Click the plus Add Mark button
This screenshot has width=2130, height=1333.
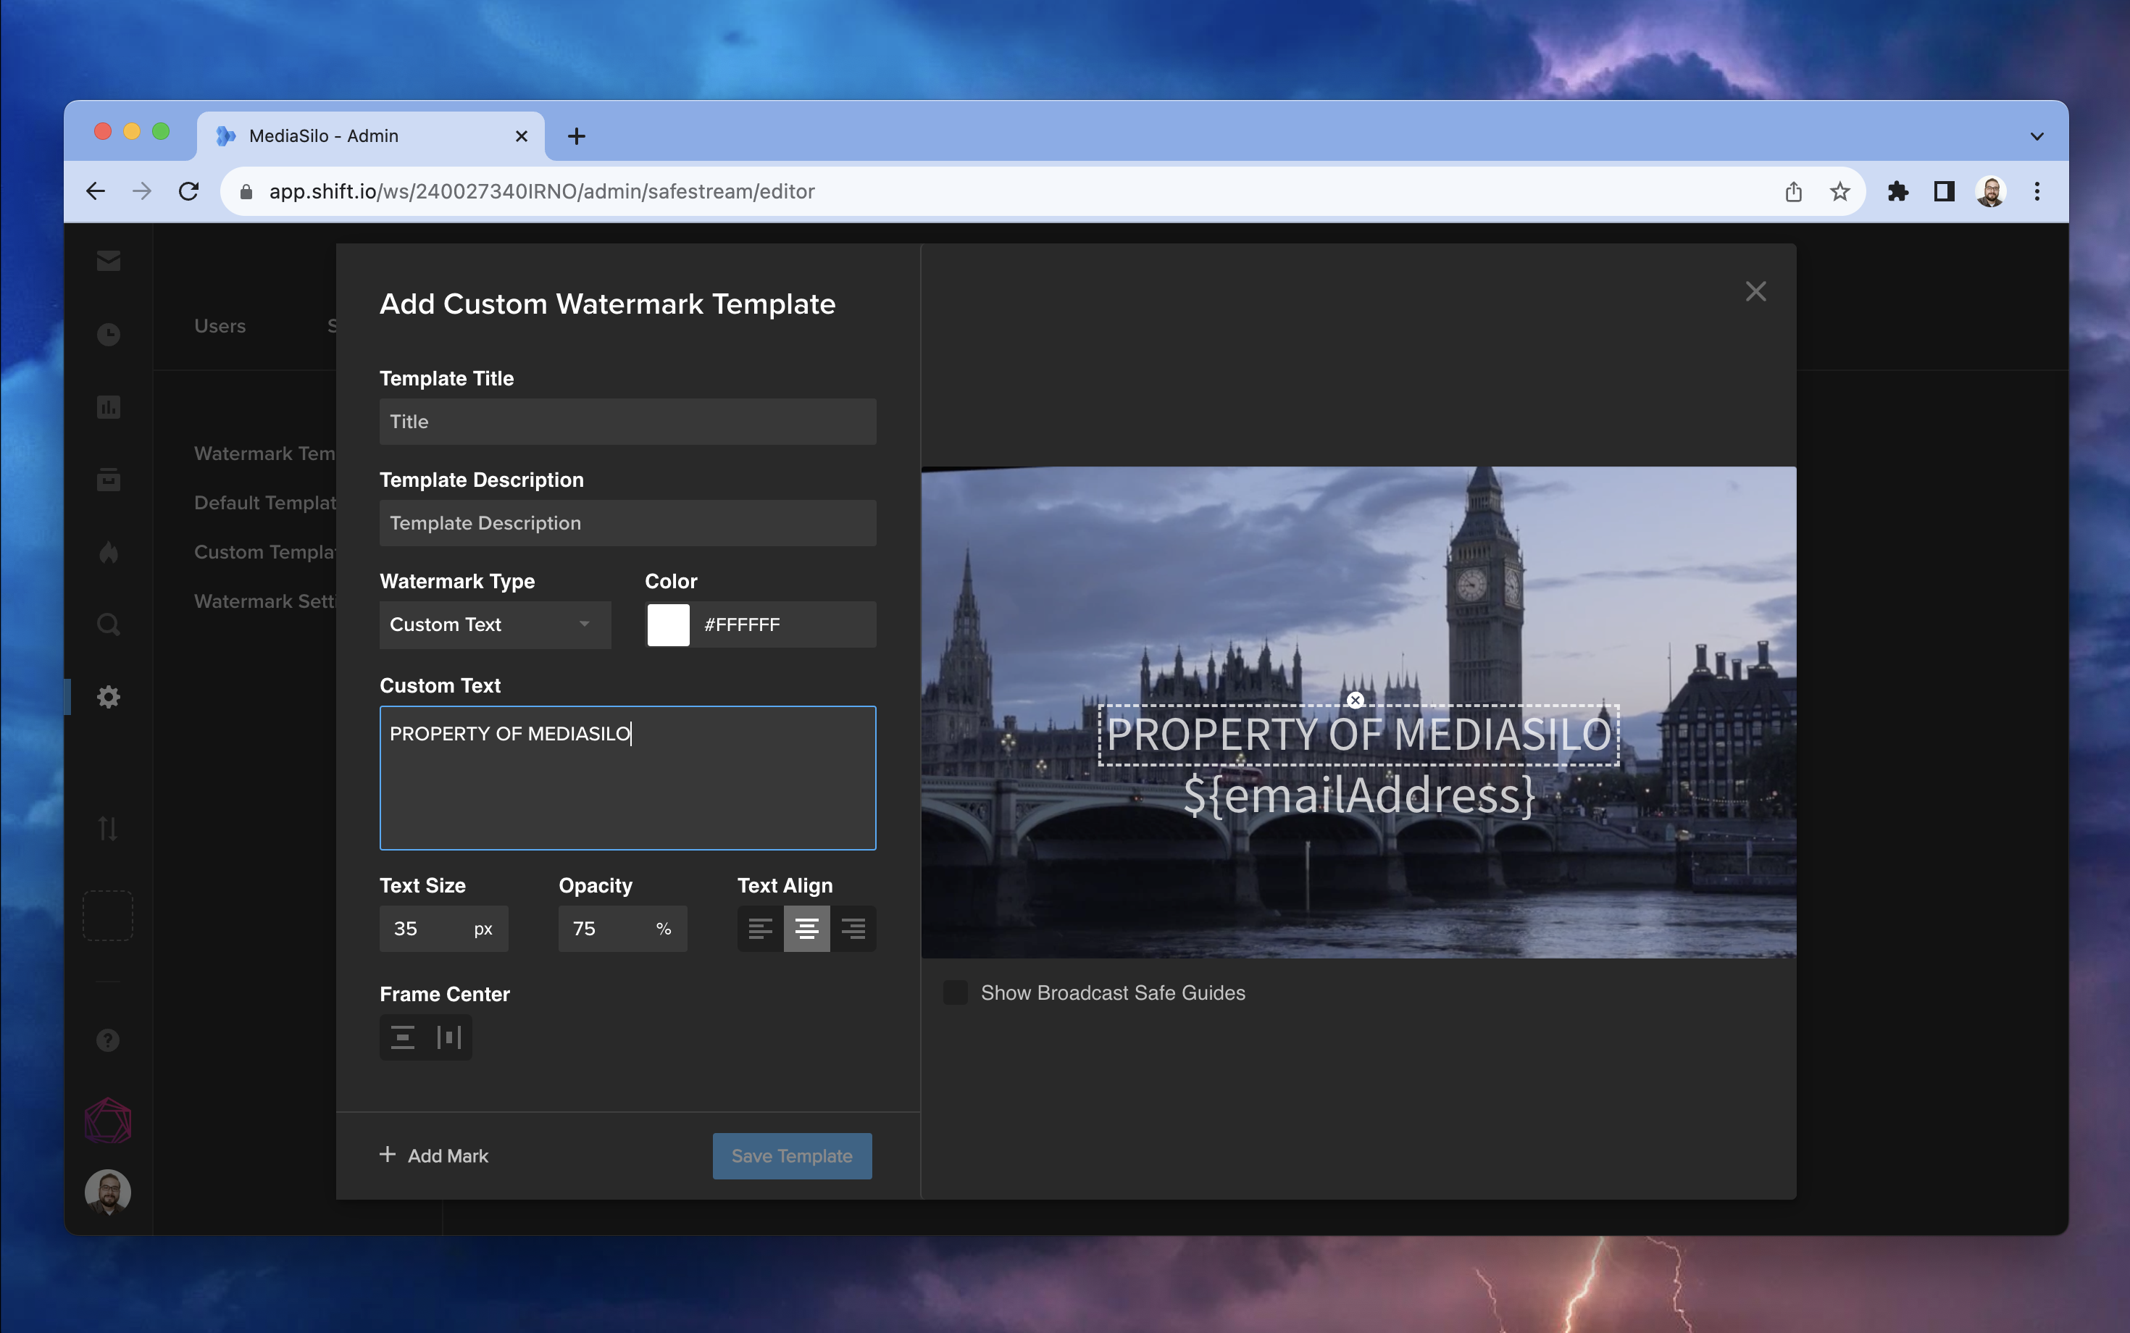[434, 1156]
